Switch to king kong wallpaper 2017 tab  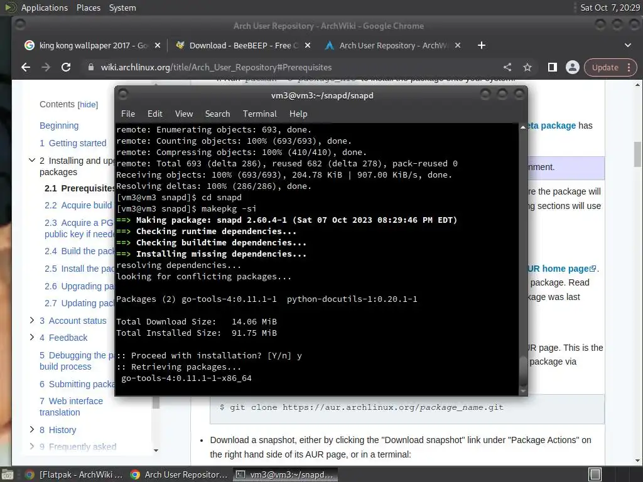[93, 45]
